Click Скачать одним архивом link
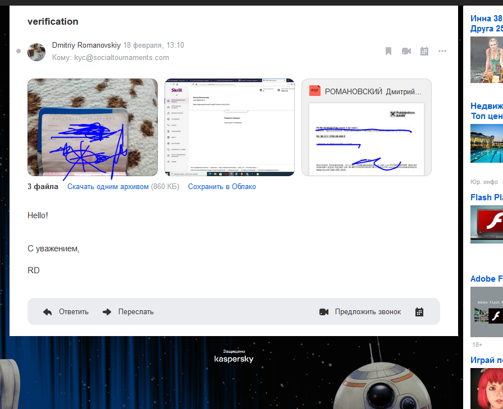The width and height of the screenshot is (503, 409). point(108,187)
